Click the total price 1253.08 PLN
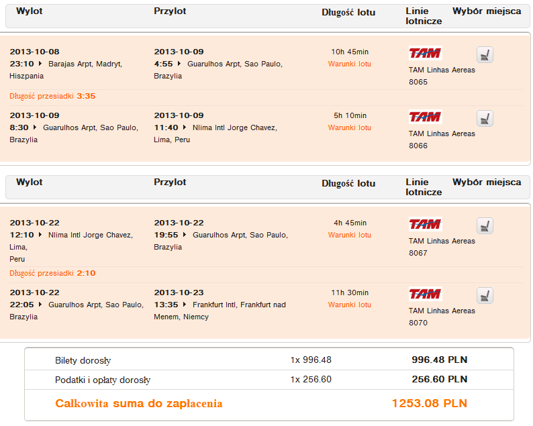This screenshot has width=533, height=426. pyautogui.click(x=429, y=404)
